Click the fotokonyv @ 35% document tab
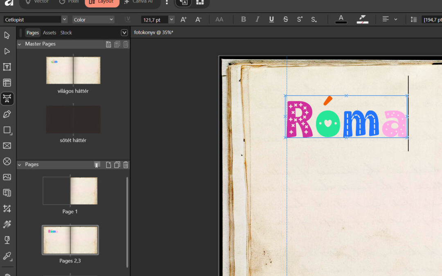Screen dimensions: 442x276 click(x=153, y=32)
